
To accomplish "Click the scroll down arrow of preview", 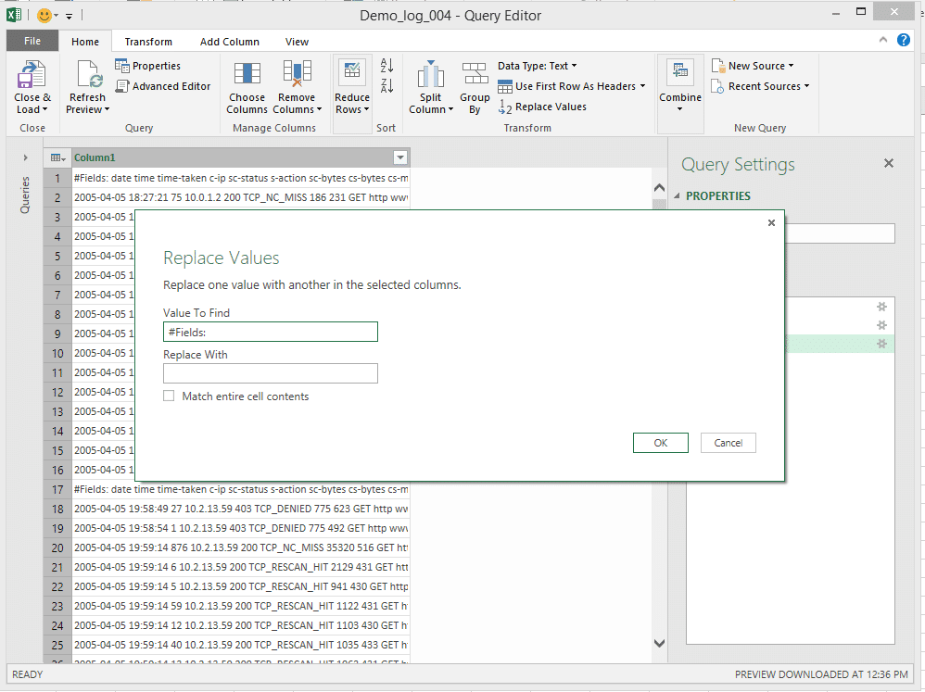I will click(660, 643).
